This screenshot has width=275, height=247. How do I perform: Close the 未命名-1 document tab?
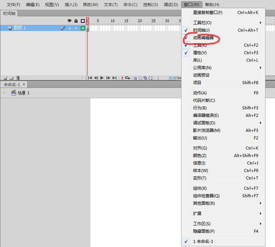click(24, 84)
